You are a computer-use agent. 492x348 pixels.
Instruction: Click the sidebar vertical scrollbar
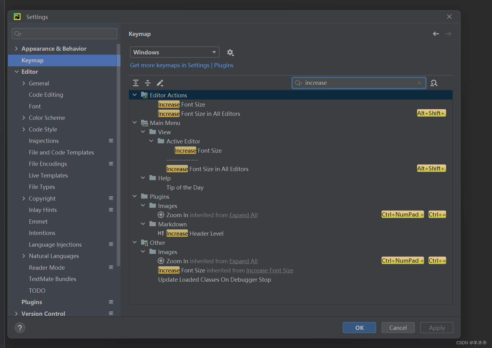pyautogui.click(x=119, y=155)
